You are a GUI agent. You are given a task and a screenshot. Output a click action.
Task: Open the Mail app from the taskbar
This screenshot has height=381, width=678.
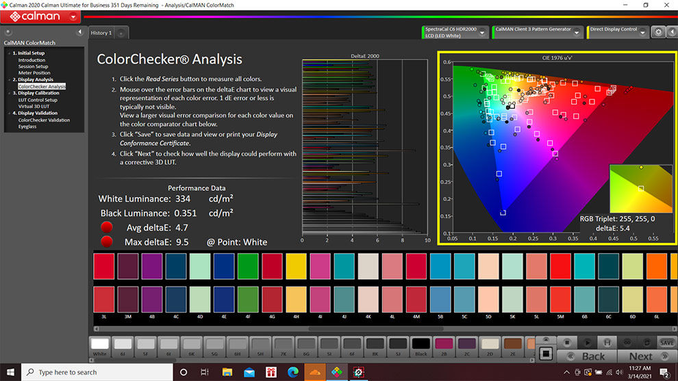tap(249, 372)
